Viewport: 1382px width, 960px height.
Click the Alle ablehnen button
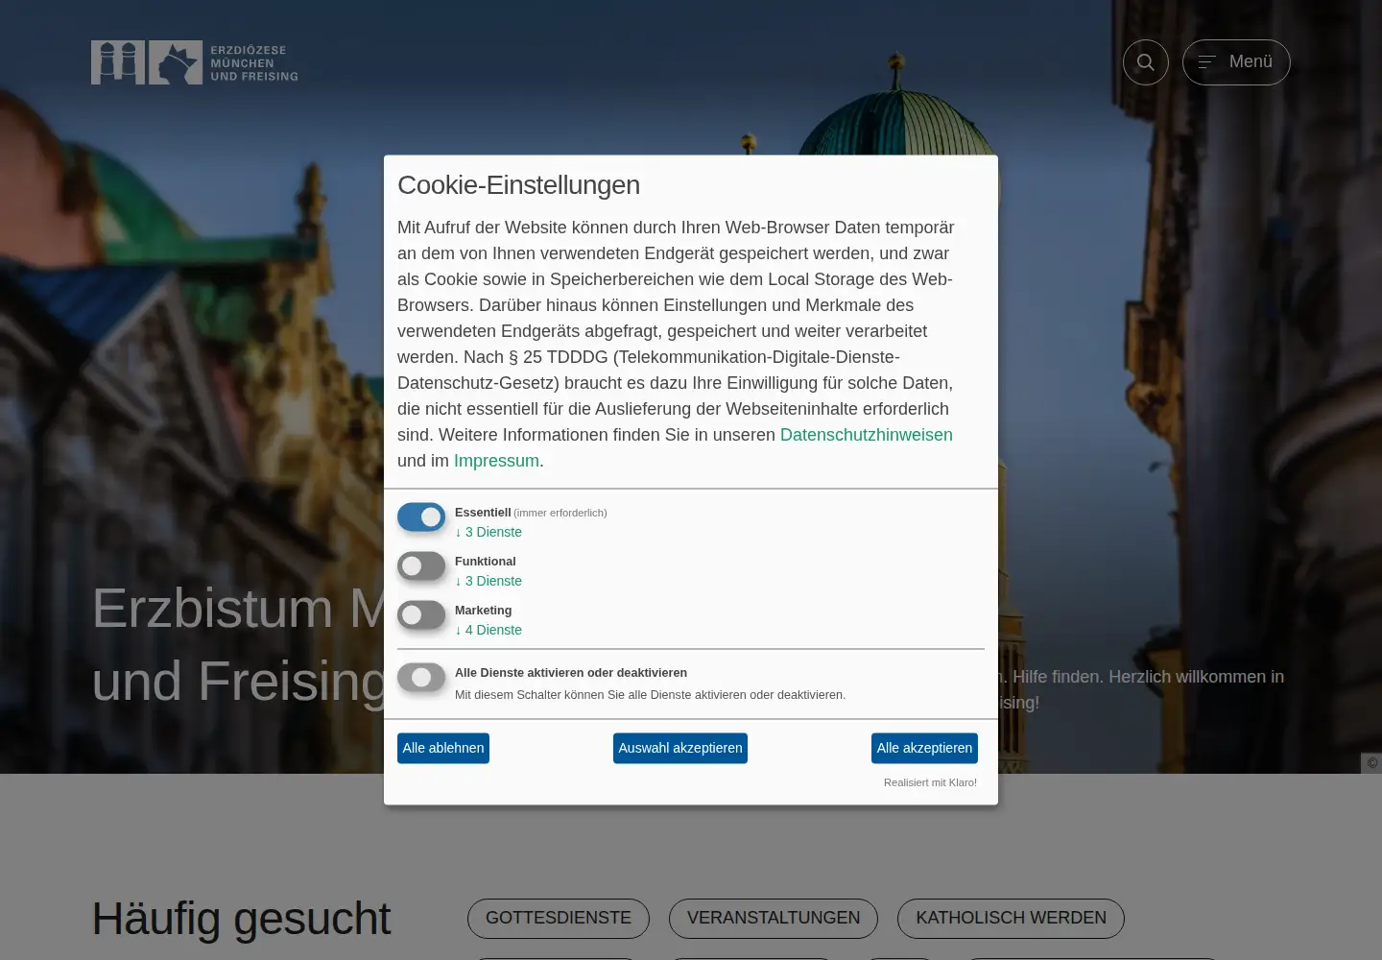point(443,748)
